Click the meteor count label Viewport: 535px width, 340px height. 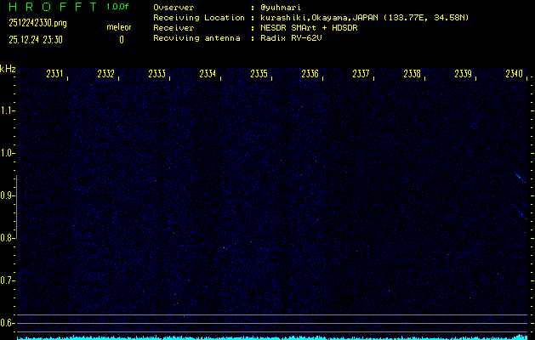(119, 27)
